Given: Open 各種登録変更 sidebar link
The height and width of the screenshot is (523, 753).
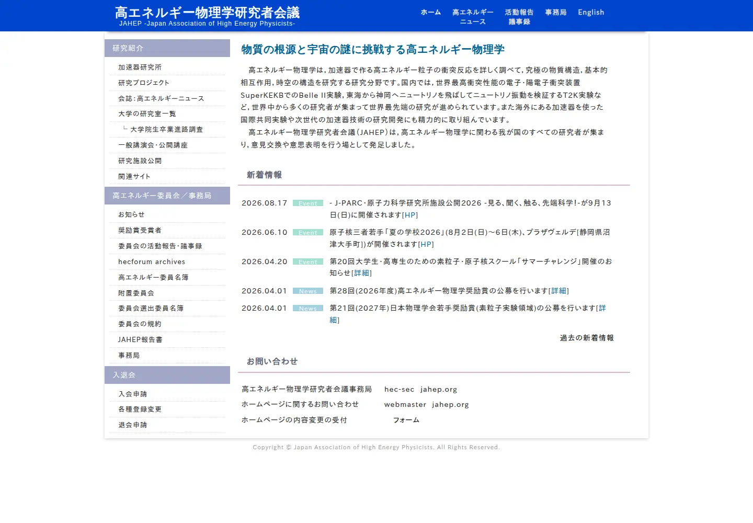Looking at the screenshot, I should [140, 410].
